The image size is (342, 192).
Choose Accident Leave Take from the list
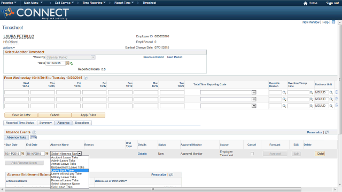[69, 157]
